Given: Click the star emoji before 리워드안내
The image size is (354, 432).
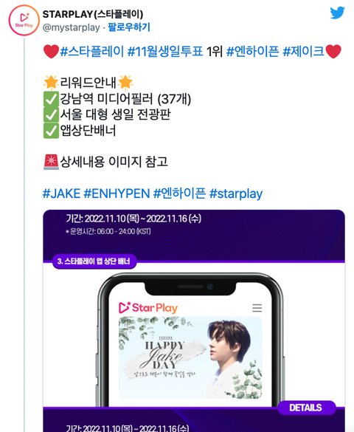Looking at the screenshot, I should tap(51, 83).
